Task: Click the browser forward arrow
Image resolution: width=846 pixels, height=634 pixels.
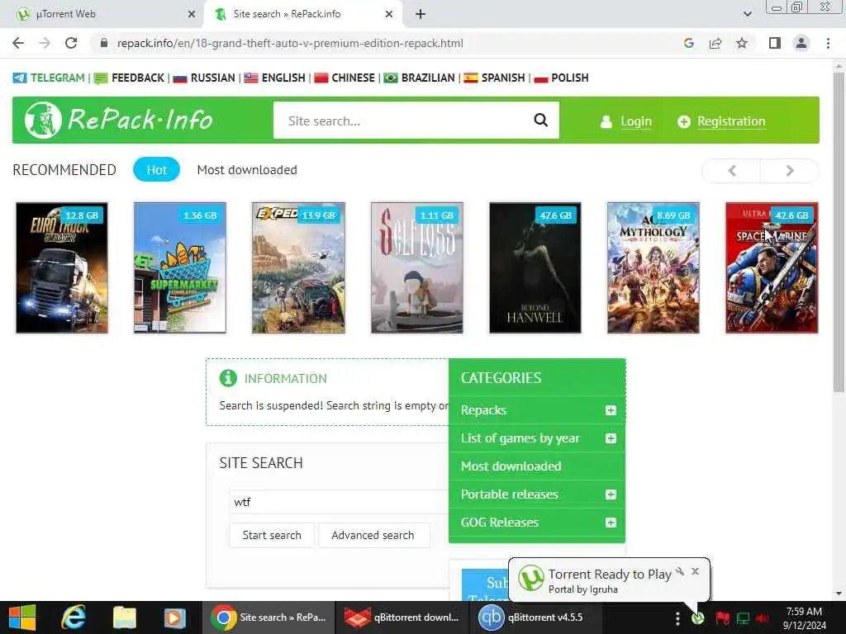Action: (45, 43)
